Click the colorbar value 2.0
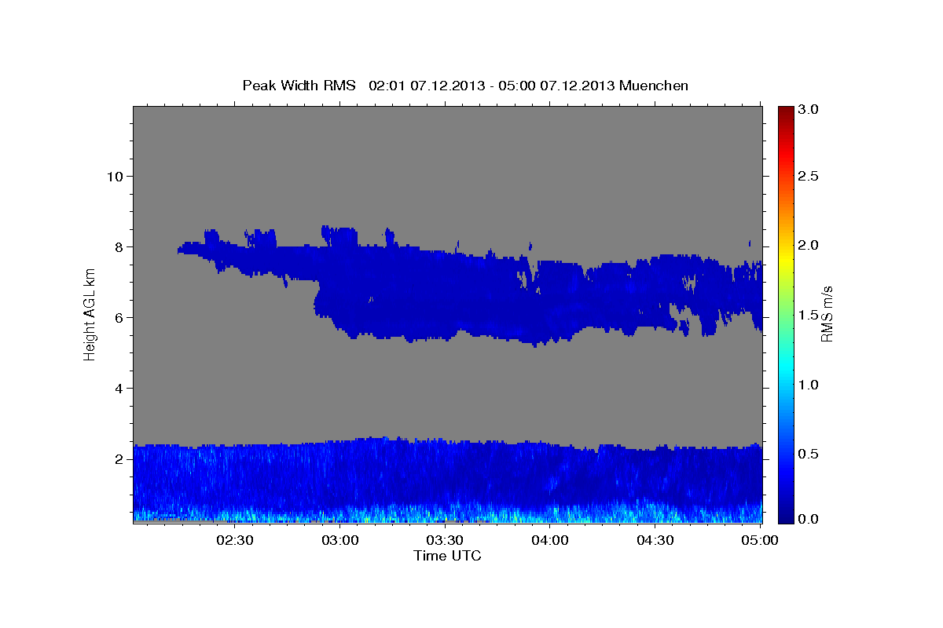The width and height of the screenshot is (943, 628). [x=809, y=245]
